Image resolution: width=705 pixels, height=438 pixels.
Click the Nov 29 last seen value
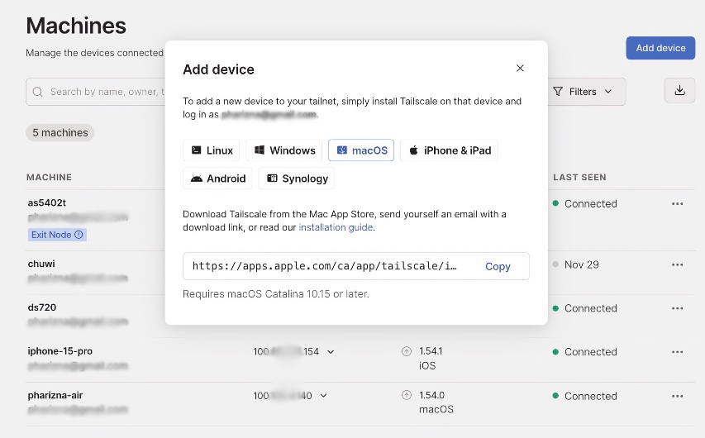tap(581, 265)
